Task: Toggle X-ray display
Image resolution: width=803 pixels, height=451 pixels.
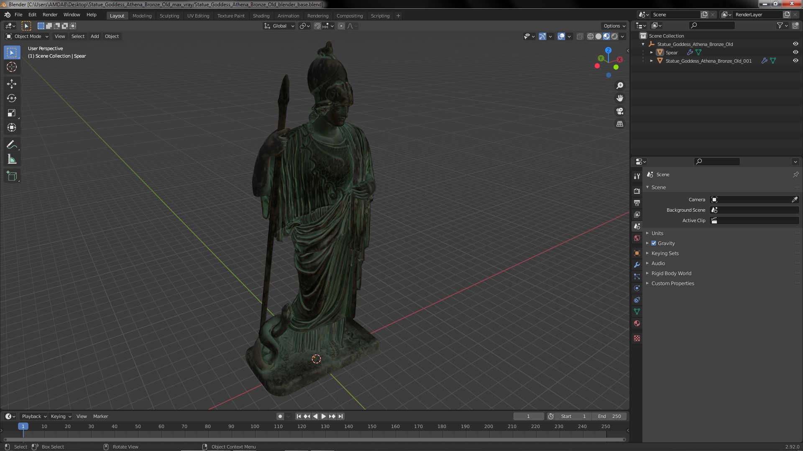Action: [580, 36]
